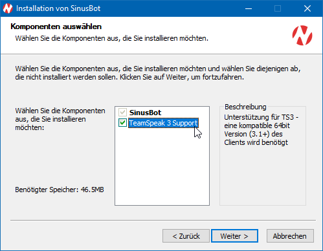Click the Installation von SinusBot window title

58,8
